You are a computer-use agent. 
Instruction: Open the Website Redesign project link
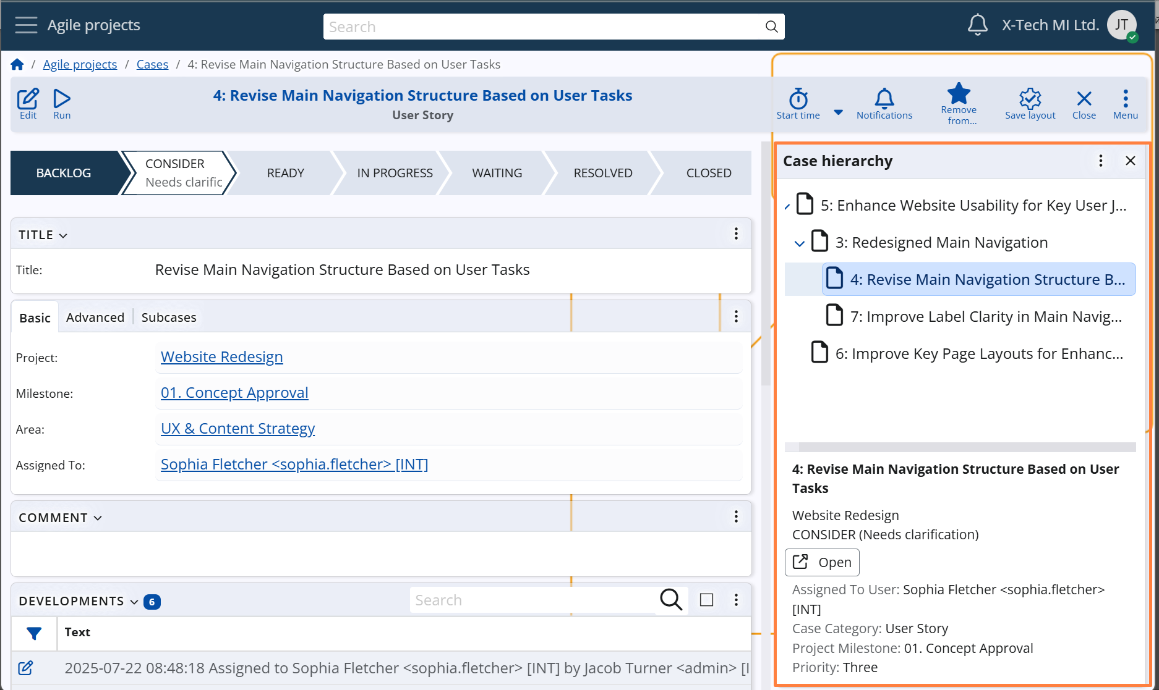(221, 357)
